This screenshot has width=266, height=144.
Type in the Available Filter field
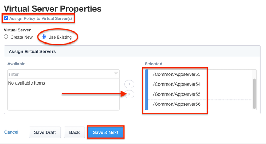(60, 74)
